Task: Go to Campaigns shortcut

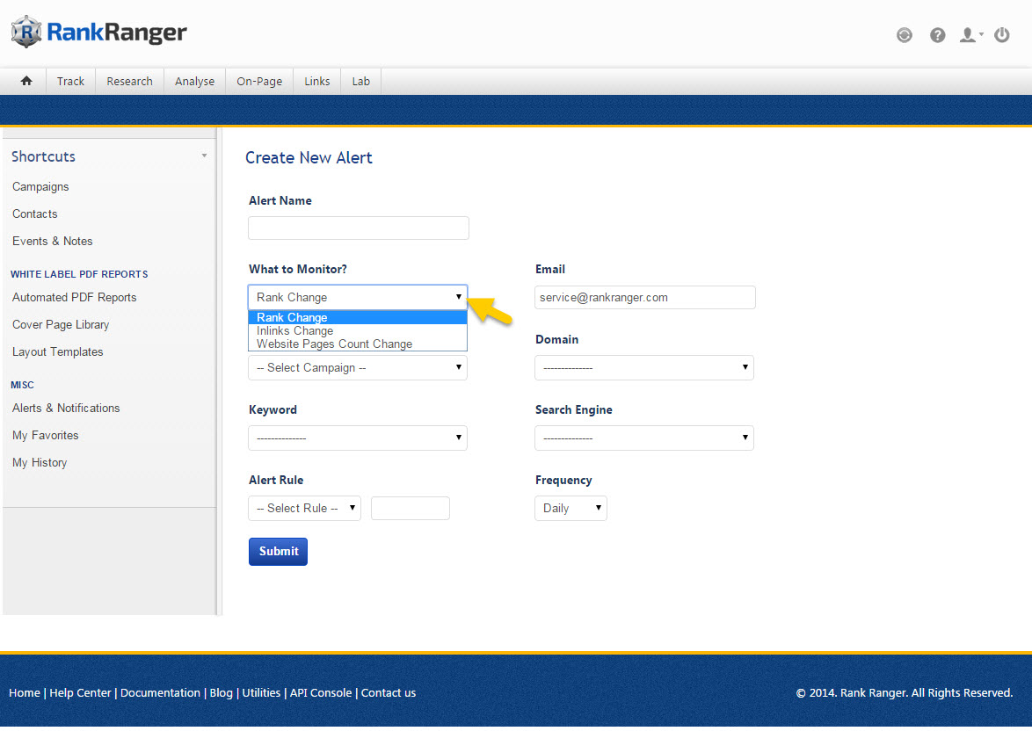Action: 40,186
